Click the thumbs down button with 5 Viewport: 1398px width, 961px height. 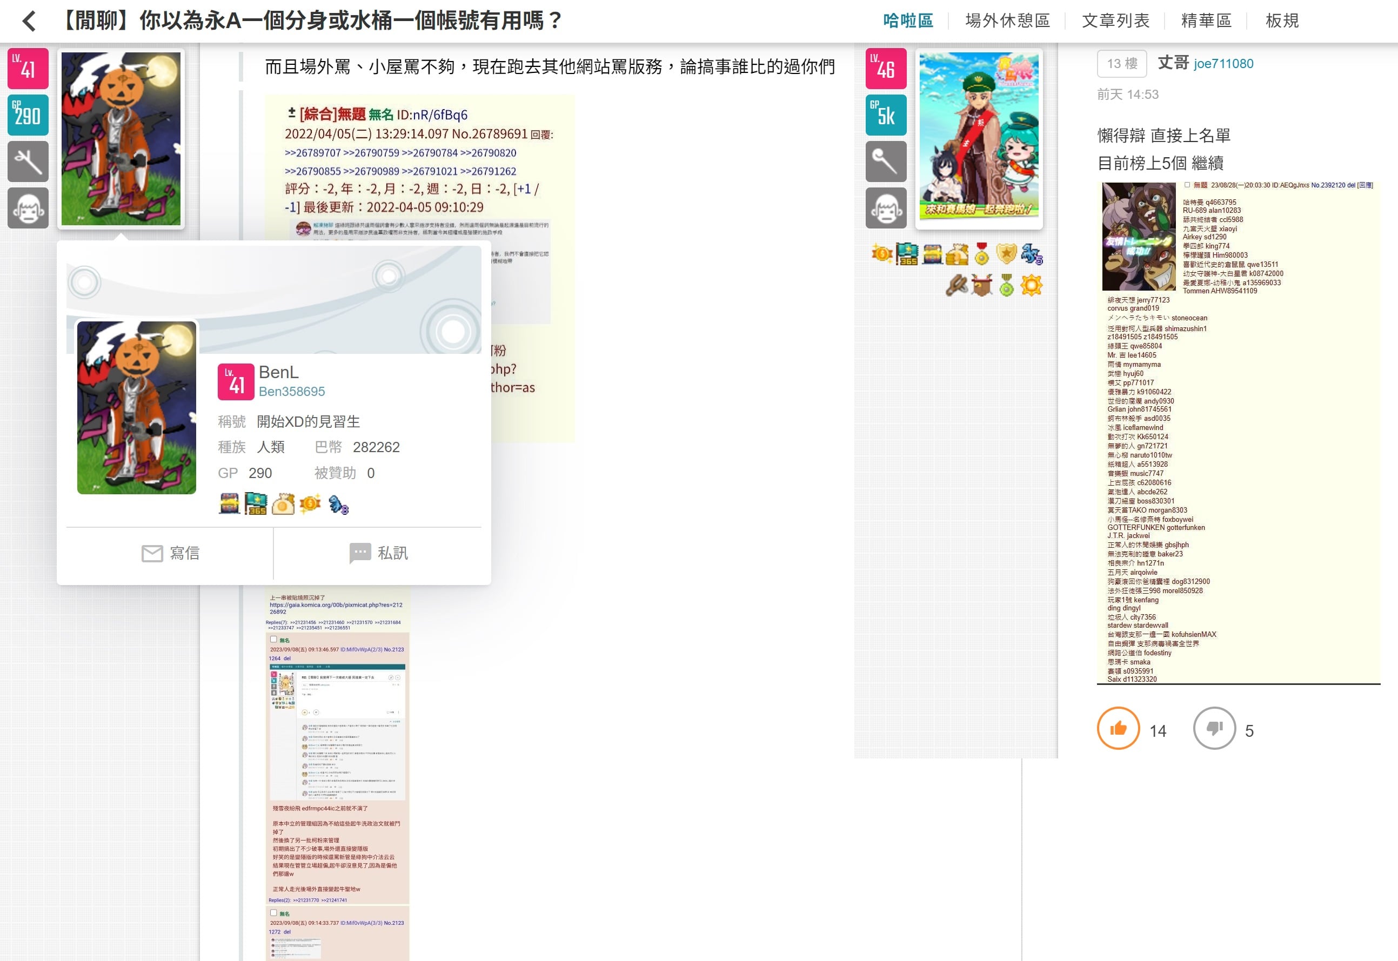(x=1214, y=728)
